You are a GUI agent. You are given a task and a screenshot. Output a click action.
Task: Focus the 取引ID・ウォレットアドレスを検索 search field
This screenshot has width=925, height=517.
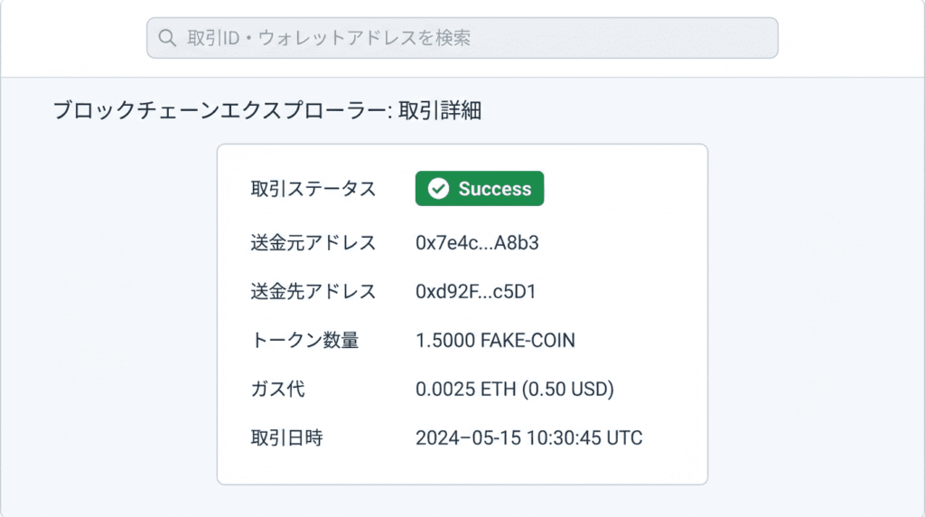click(x=462, y=38)
